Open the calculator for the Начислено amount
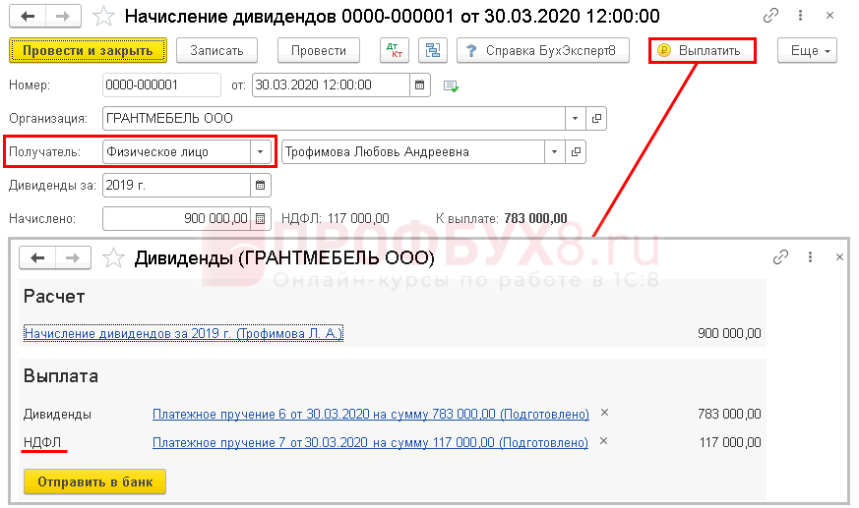The height and width of the screenshot is (508, 859). click(260, 218)
